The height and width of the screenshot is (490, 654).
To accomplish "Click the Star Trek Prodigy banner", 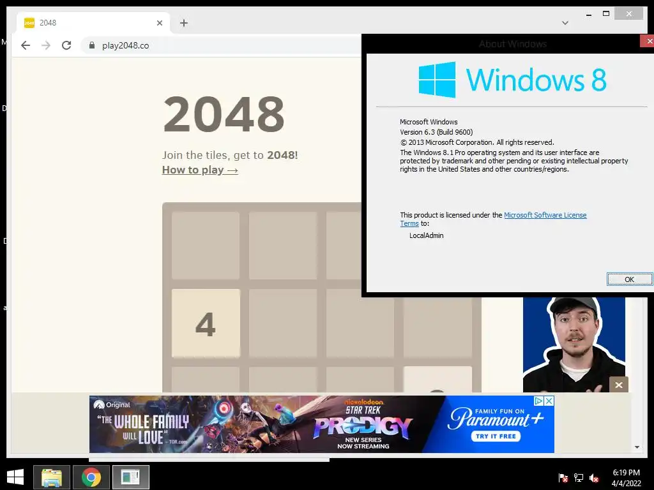I will tap(322, 424).
